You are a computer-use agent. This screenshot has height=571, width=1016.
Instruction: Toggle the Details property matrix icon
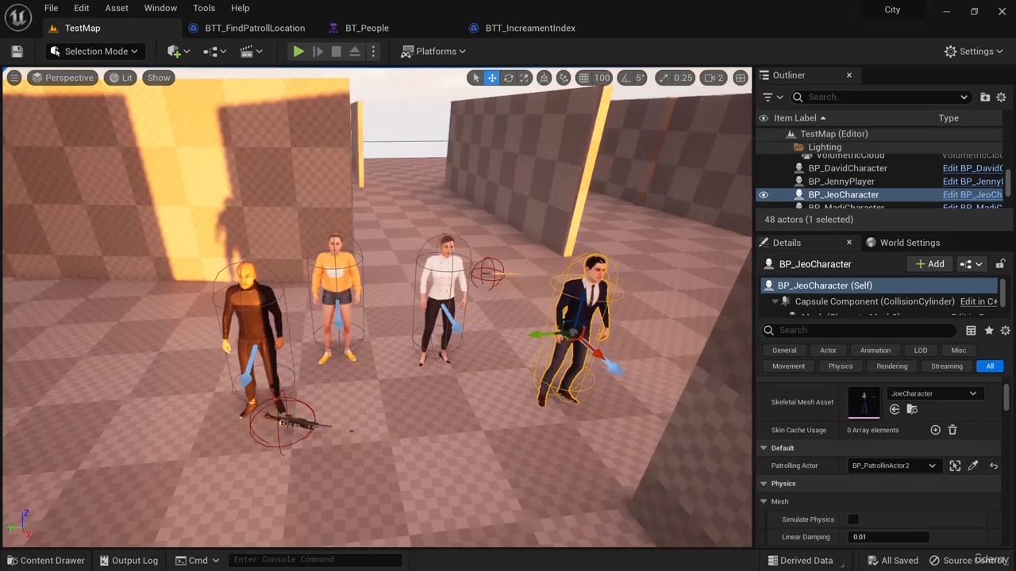971,330
